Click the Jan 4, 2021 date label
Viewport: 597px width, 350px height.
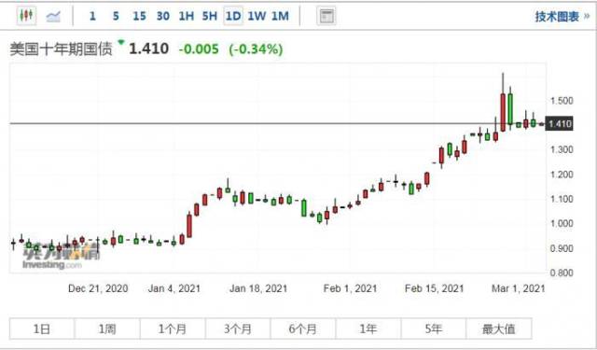(174, 288)
